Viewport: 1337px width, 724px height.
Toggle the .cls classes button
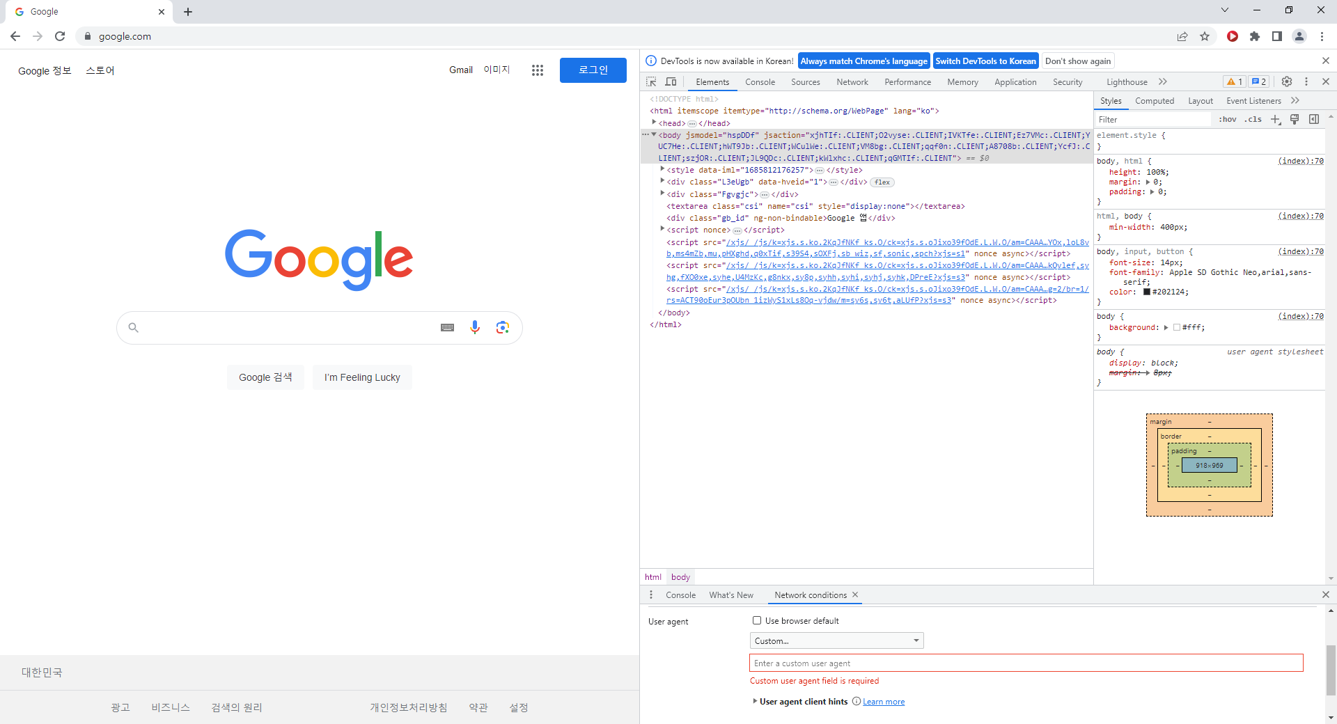(x=1253, y=119)
